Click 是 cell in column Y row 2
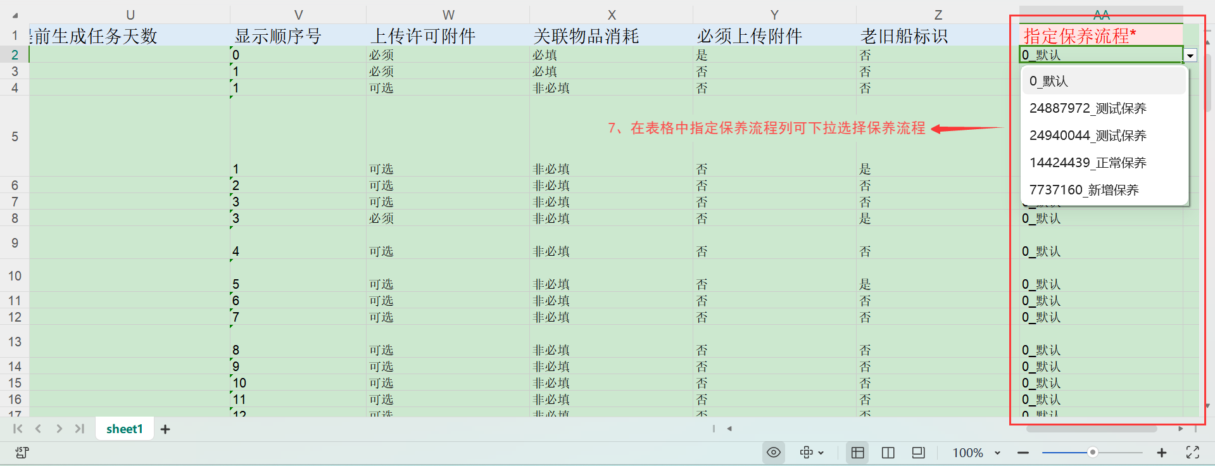The image size is (1215, 466). 774,54
